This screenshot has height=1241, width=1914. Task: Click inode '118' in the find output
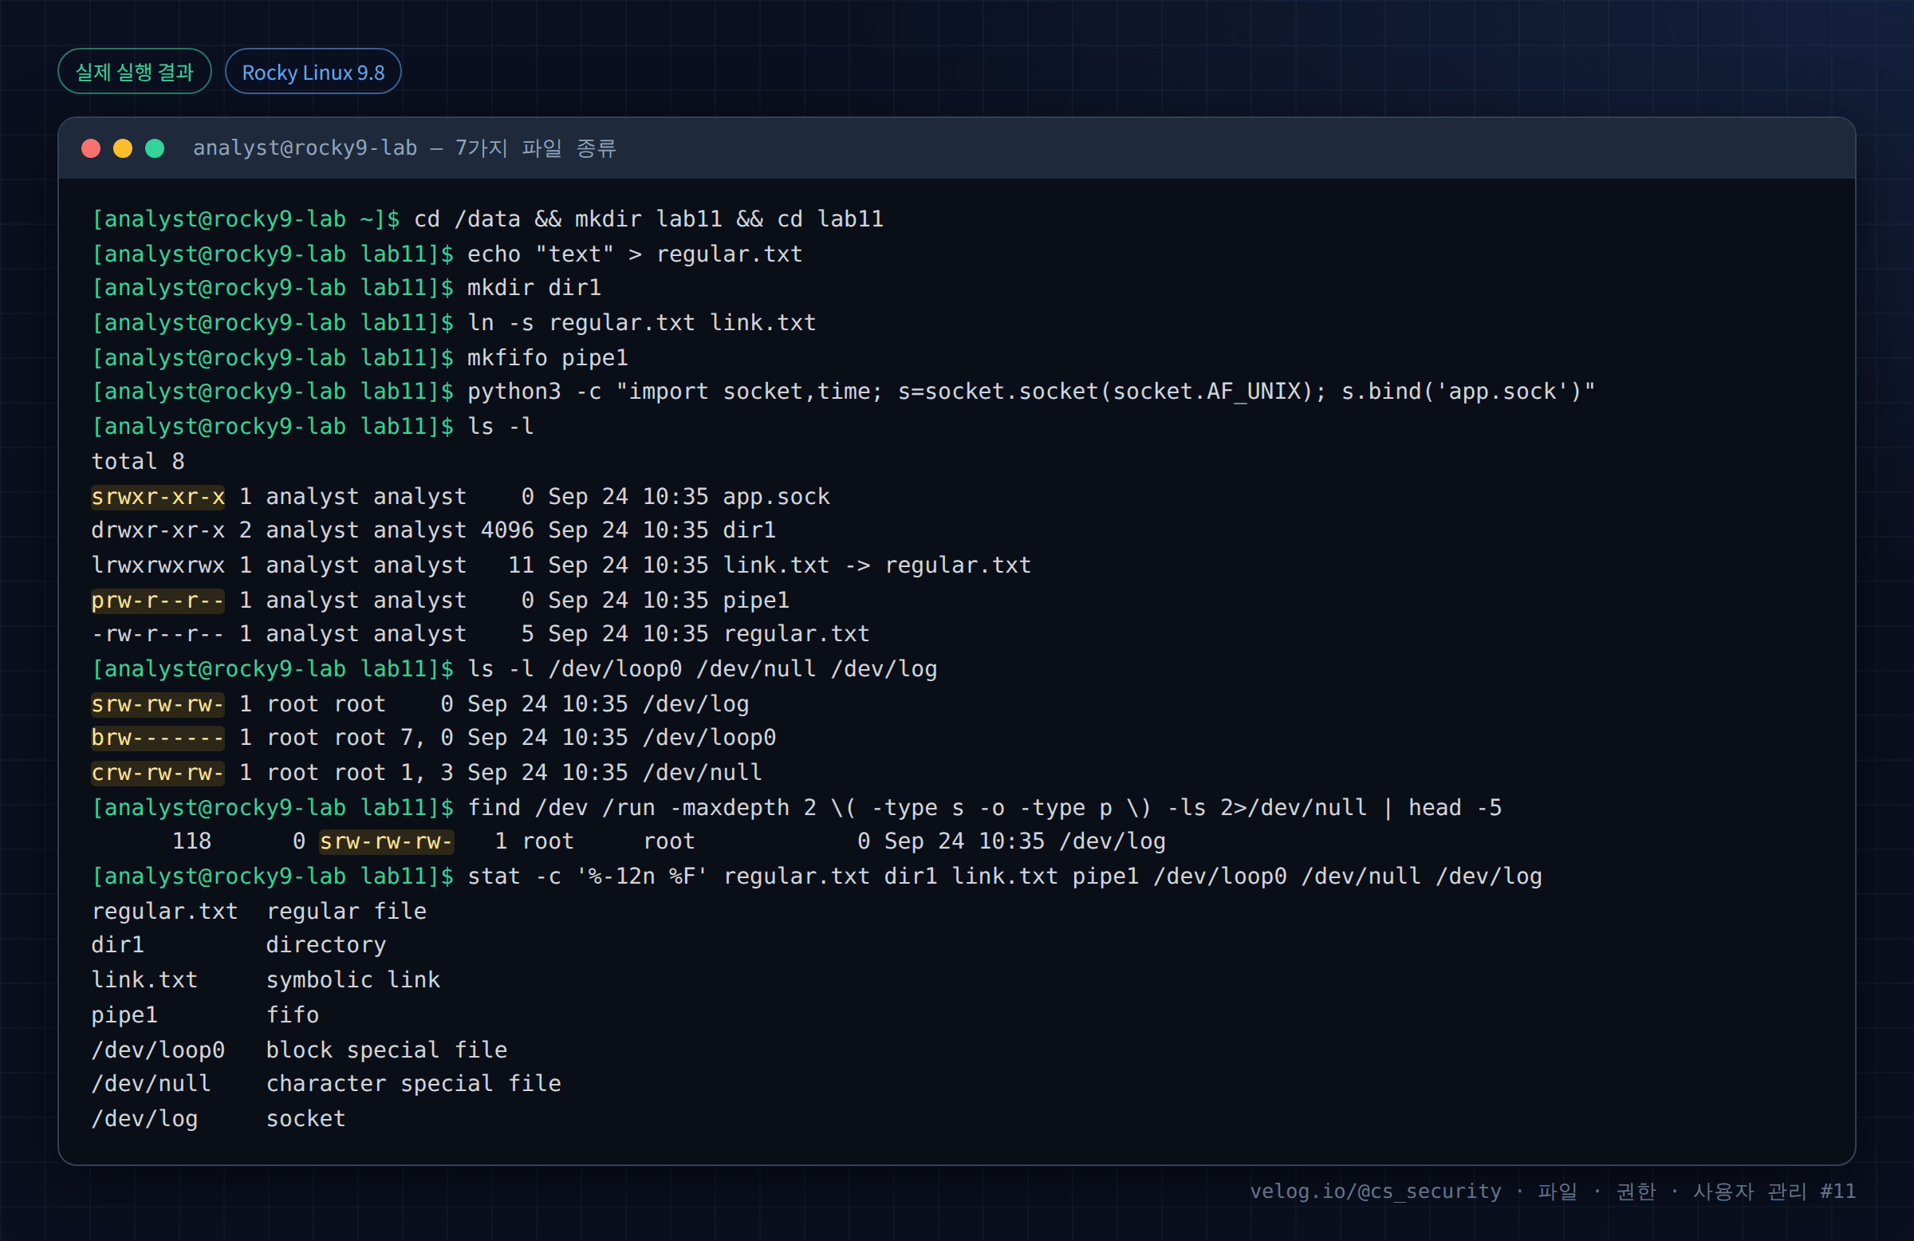point(192,841)
